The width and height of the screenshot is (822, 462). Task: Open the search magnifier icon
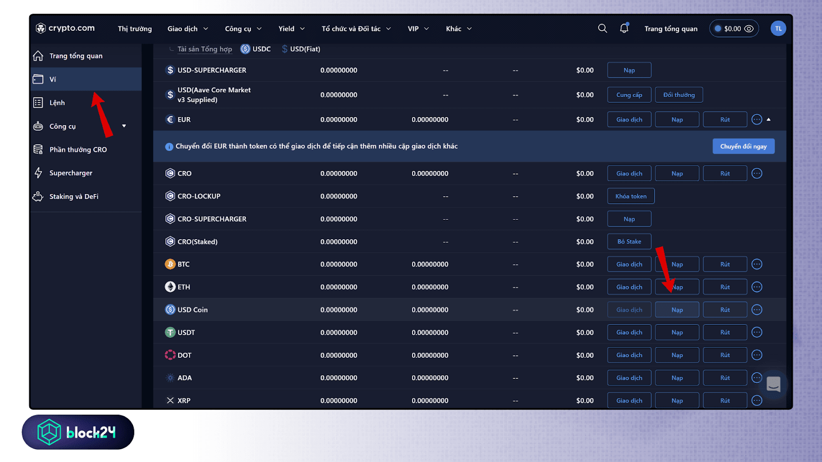tap(603, 28)
